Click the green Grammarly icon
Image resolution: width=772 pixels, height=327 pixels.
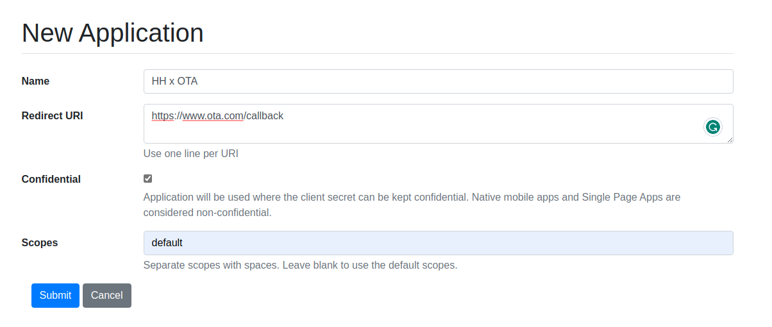(712, 127)
